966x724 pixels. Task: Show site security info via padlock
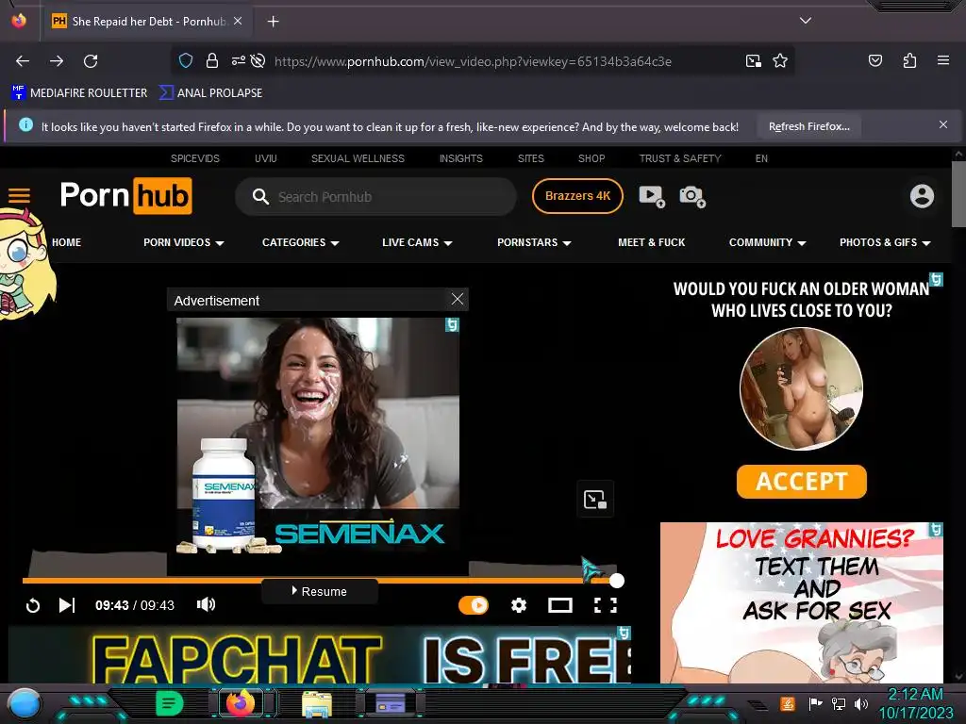[x=212, y=61]
